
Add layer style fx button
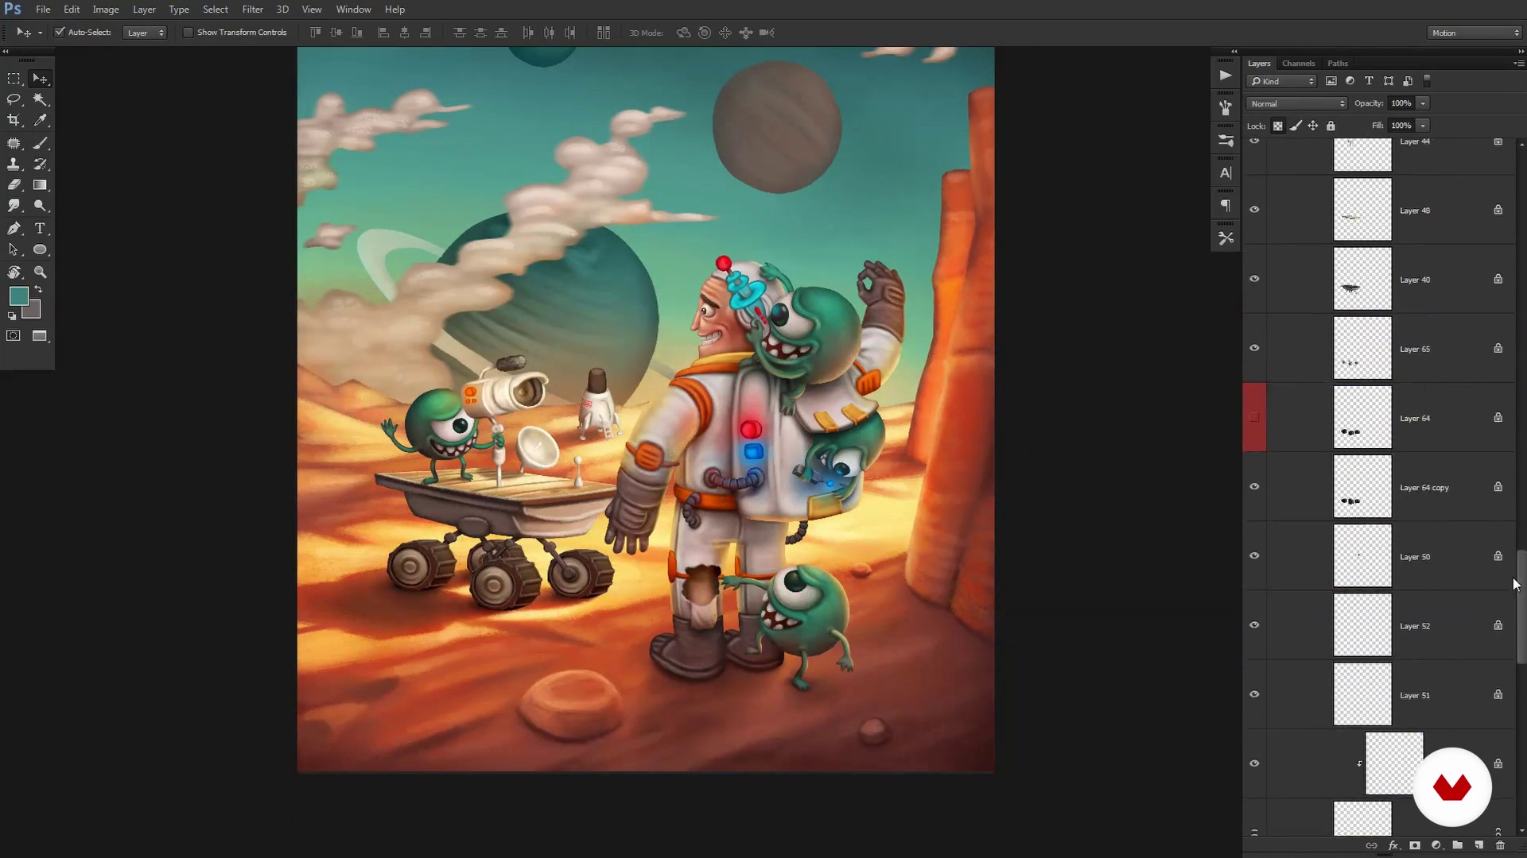coord(1393,845)
